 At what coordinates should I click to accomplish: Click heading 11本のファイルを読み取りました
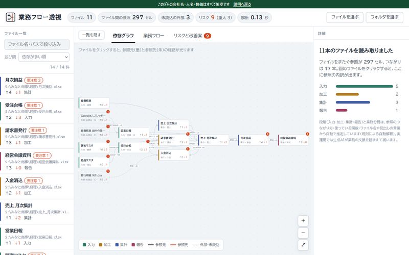point(356,50)
